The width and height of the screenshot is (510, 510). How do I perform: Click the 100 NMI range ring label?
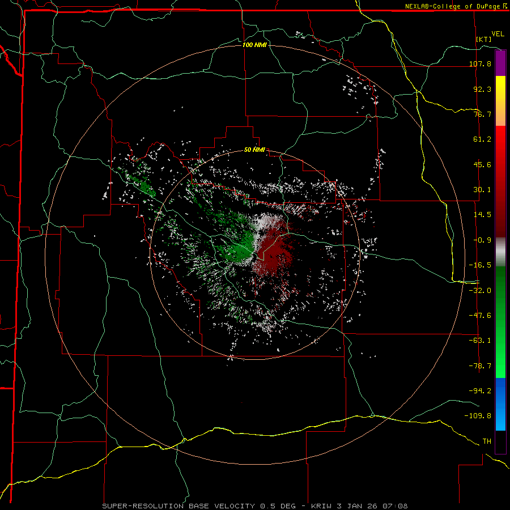click(254, 45)
